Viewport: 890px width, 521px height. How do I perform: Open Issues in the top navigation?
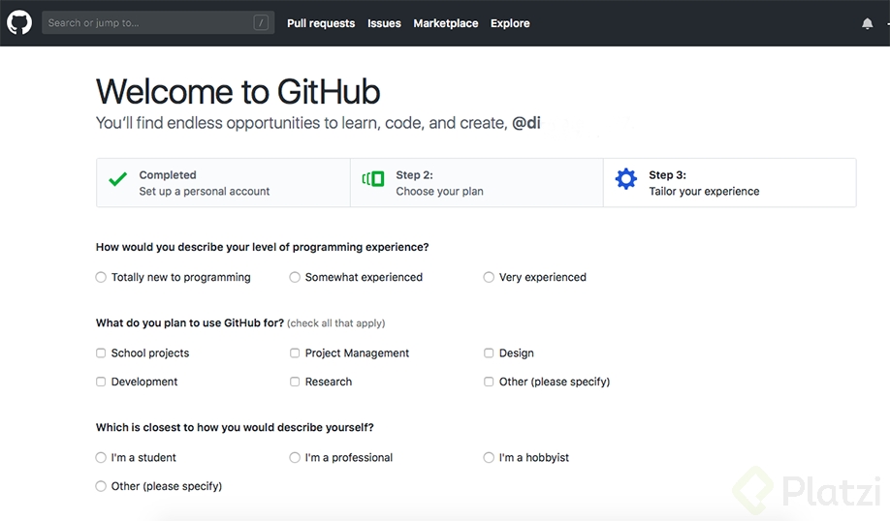pyautogui.click(x=384, y=23)
